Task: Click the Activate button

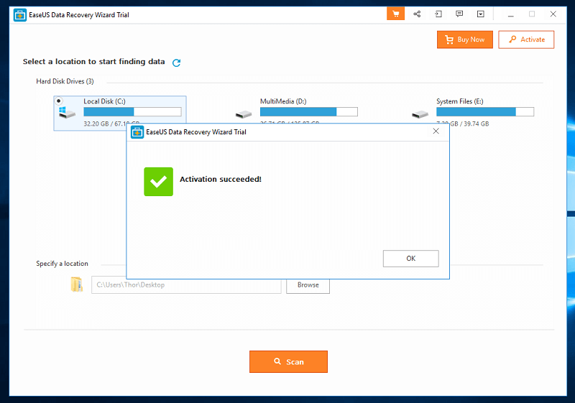Action: coord(526,40)
